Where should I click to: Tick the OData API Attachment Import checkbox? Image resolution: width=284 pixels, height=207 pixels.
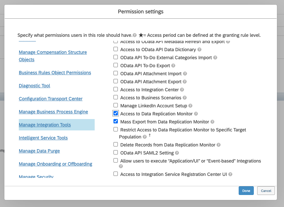(116, 74)
